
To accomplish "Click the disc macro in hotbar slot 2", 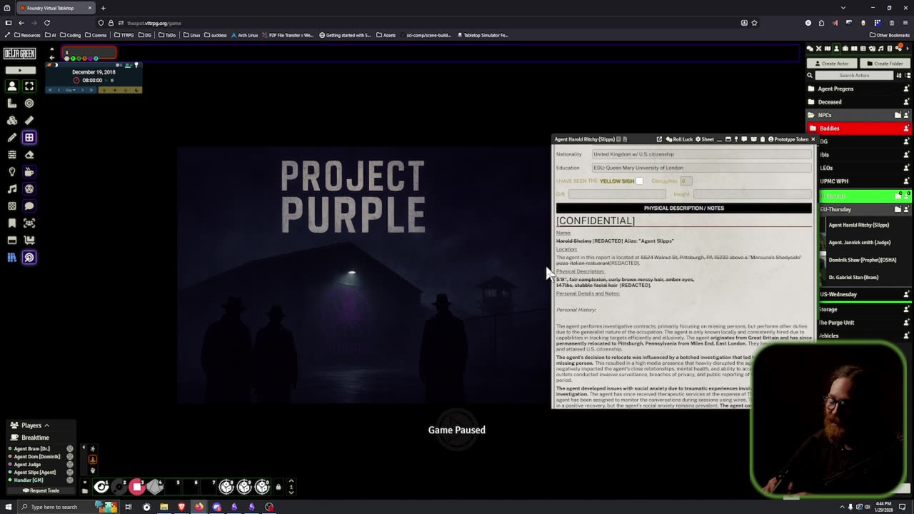I will coord(119,487).
